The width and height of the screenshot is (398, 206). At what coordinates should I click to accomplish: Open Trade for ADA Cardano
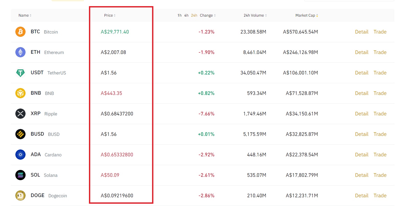coord(380,155)
